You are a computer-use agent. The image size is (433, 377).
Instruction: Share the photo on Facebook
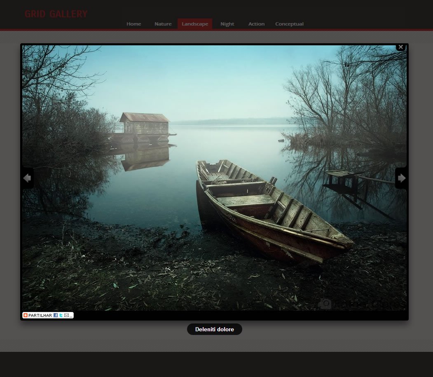[56, 315]
